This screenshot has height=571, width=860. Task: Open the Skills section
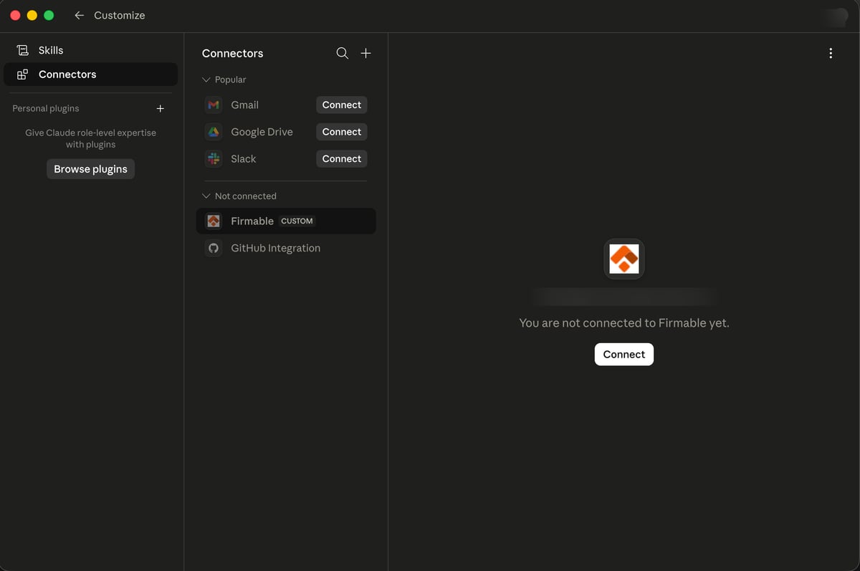(90, 50)
